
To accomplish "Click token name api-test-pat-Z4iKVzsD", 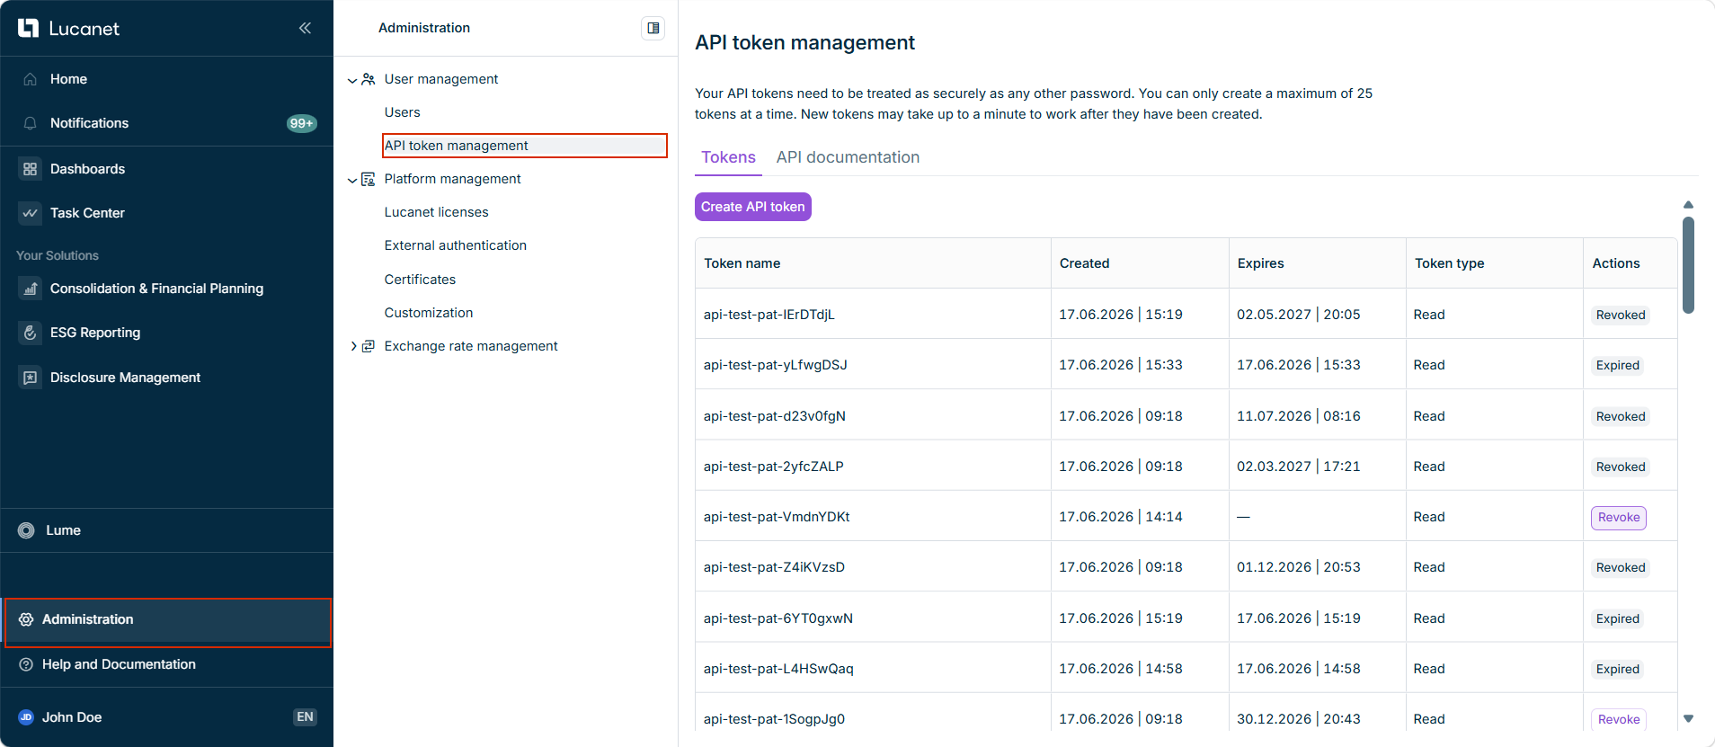I will (x=774, y=567).
